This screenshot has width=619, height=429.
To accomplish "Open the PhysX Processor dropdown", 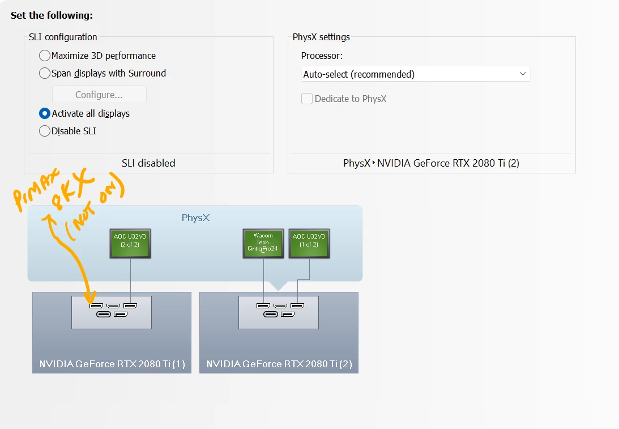I will point(416,74).
